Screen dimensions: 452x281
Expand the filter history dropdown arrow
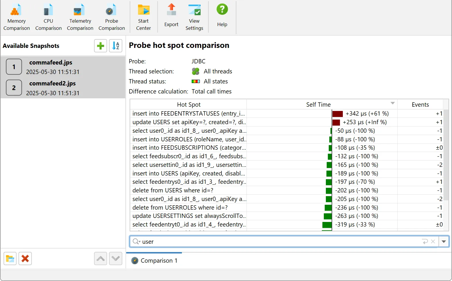pos(444,242)
